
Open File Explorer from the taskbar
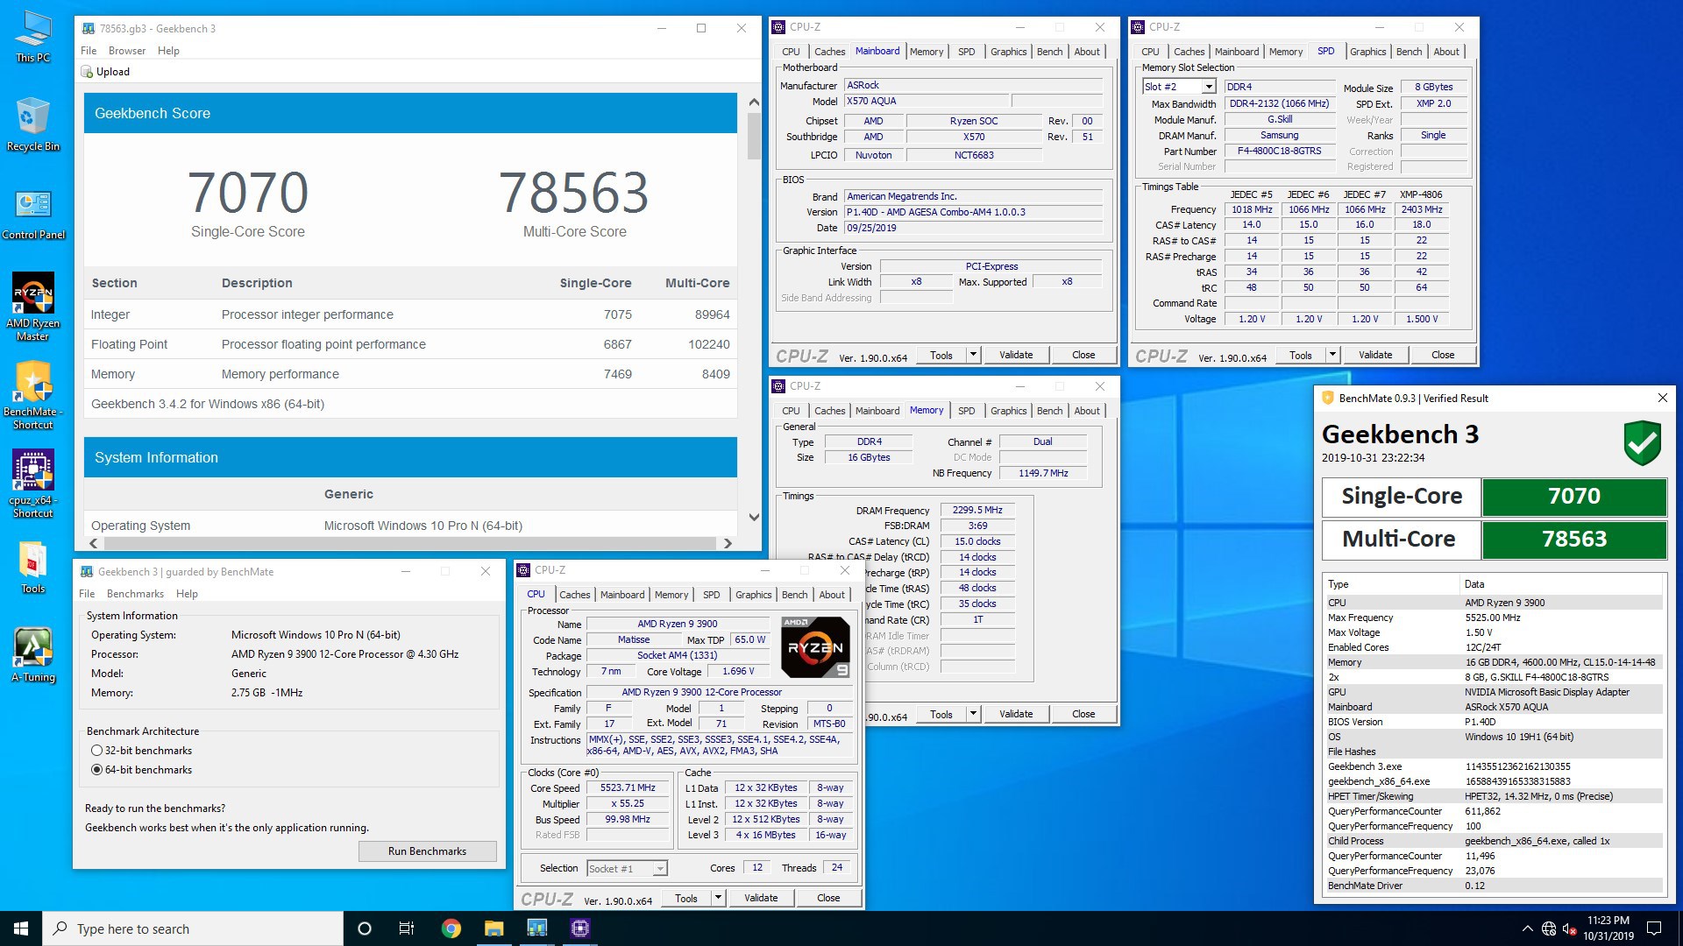pos(494,928)
